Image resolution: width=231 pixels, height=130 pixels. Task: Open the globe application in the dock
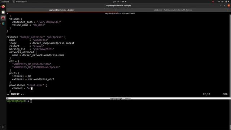(3, 23)
